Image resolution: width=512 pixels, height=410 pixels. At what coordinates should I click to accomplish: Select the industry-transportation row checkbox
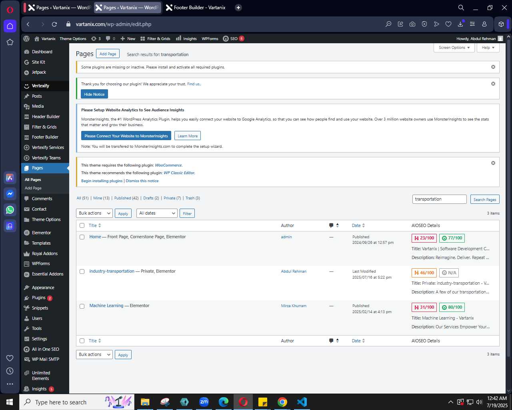[82, 271]
